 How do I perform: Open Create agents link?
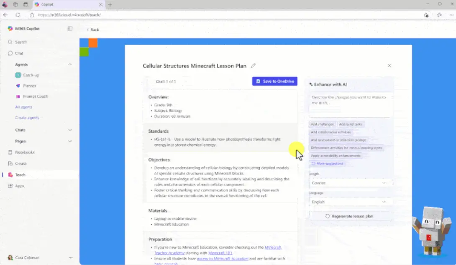27,118
